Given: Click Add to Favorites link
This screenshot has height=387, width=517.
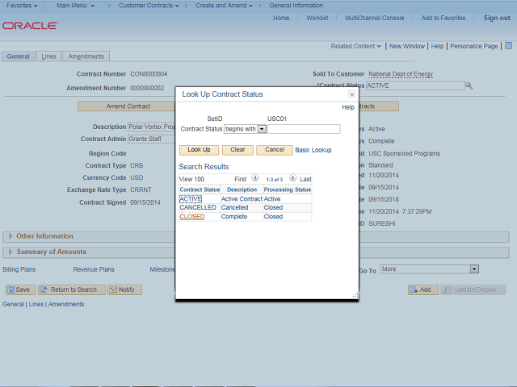Looking at the screenshot, I should pyautogui.click(x=443, y=18).
